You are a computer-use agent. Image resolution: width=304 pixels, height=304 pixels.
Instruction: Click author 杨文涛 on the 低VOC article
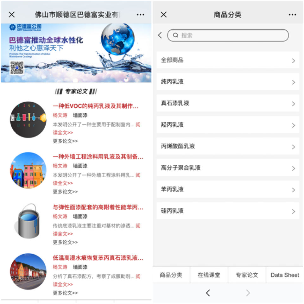(60, 115)
